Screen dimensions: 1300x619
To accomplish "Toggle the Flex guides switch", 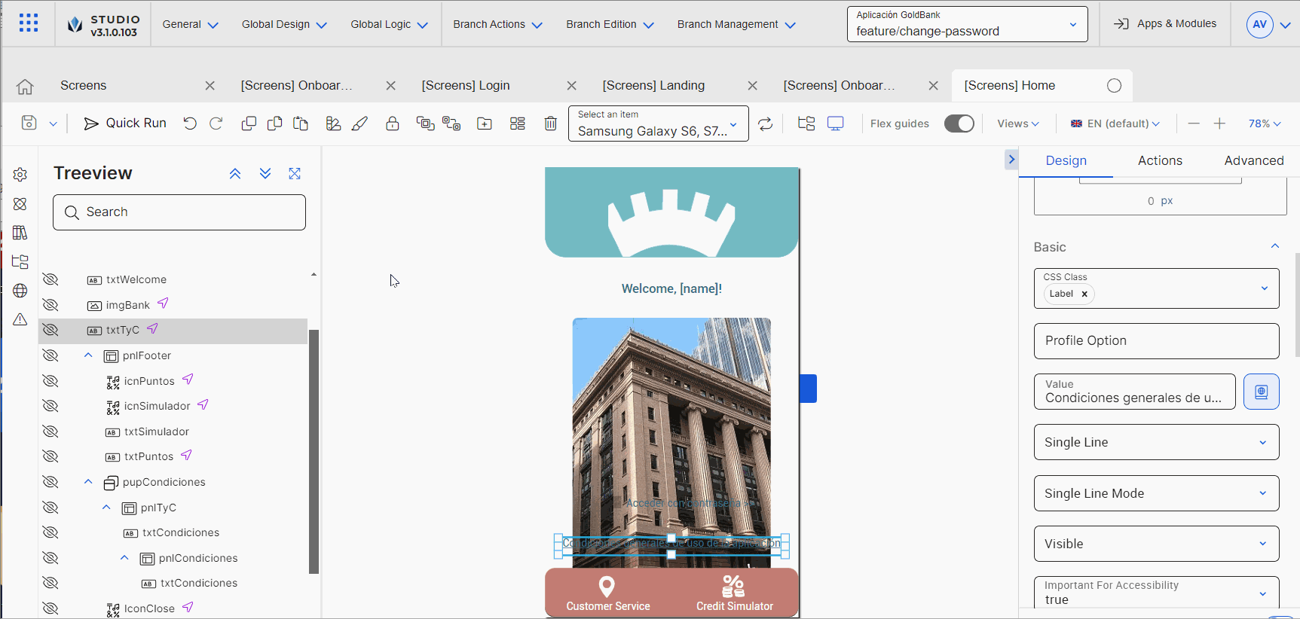I will tap(959, 123).
